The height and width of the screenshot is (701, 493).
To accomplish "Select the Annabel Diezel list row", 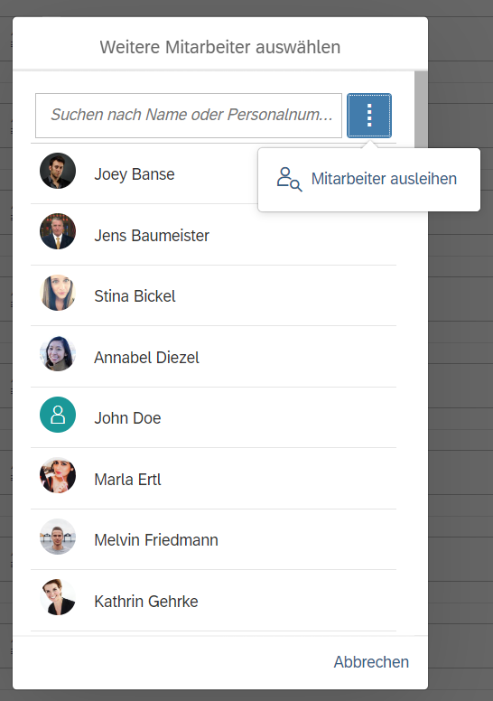I will tap(213, 357).
